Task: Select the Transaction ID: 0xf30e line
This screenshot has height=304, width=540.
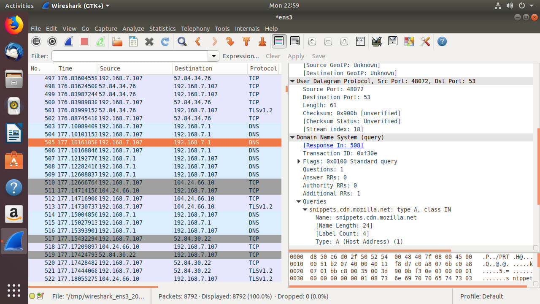Action: [340, 153]
